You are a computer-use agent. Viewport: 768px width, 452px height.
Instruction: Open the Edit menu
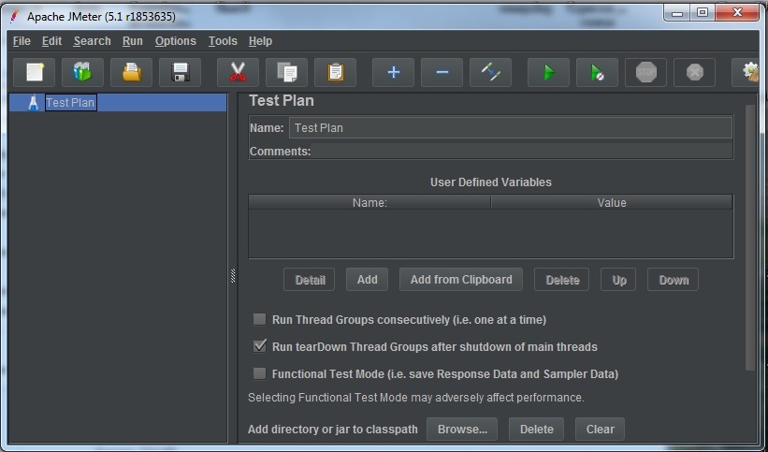pyautogui.click(x=52, y=41)
